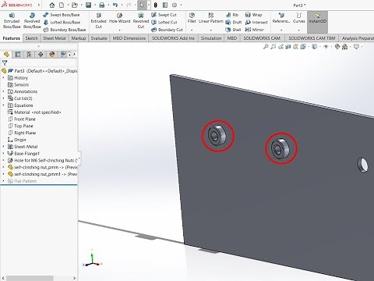Select the Draft feature tool
This screenshot has width=374, height=281.
tap(234, 23)
